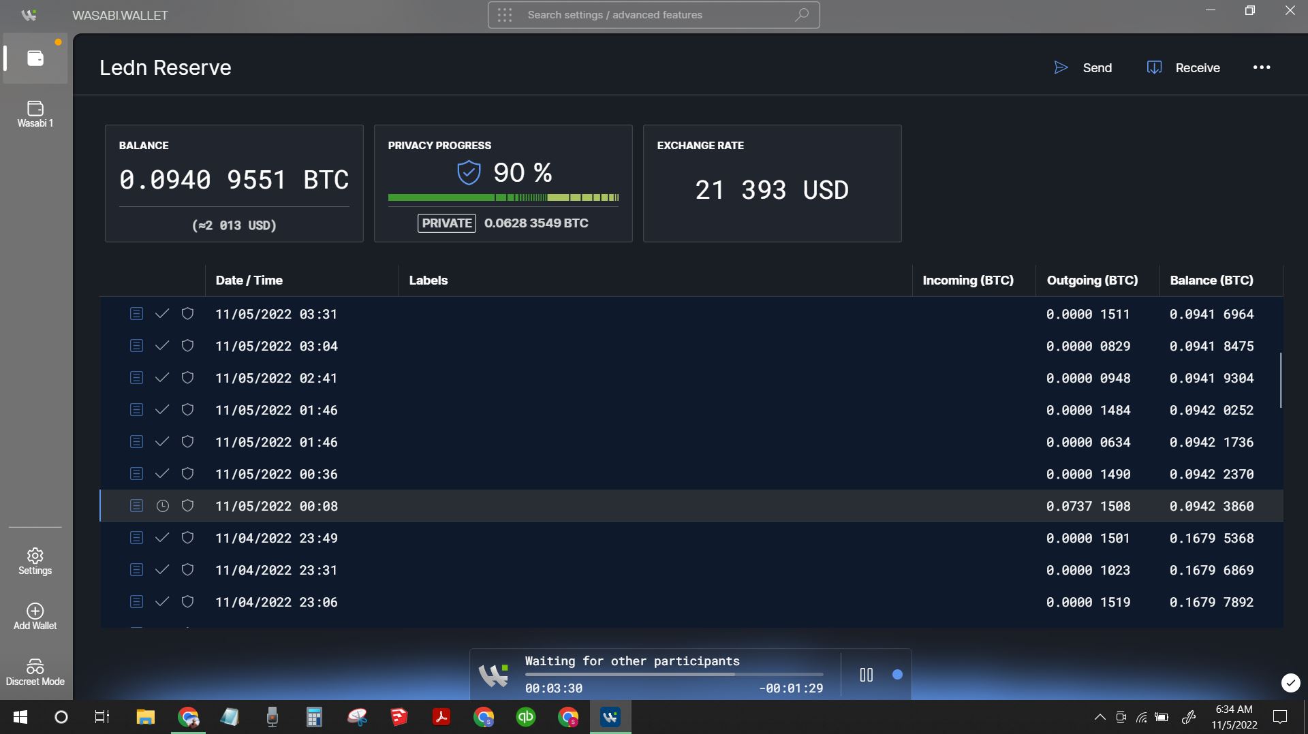The width and height of the screenshot is (1308, 734).
Task: Open details icon for 11/05/2022 02:41 transaction
Action: tap(136, 378)
